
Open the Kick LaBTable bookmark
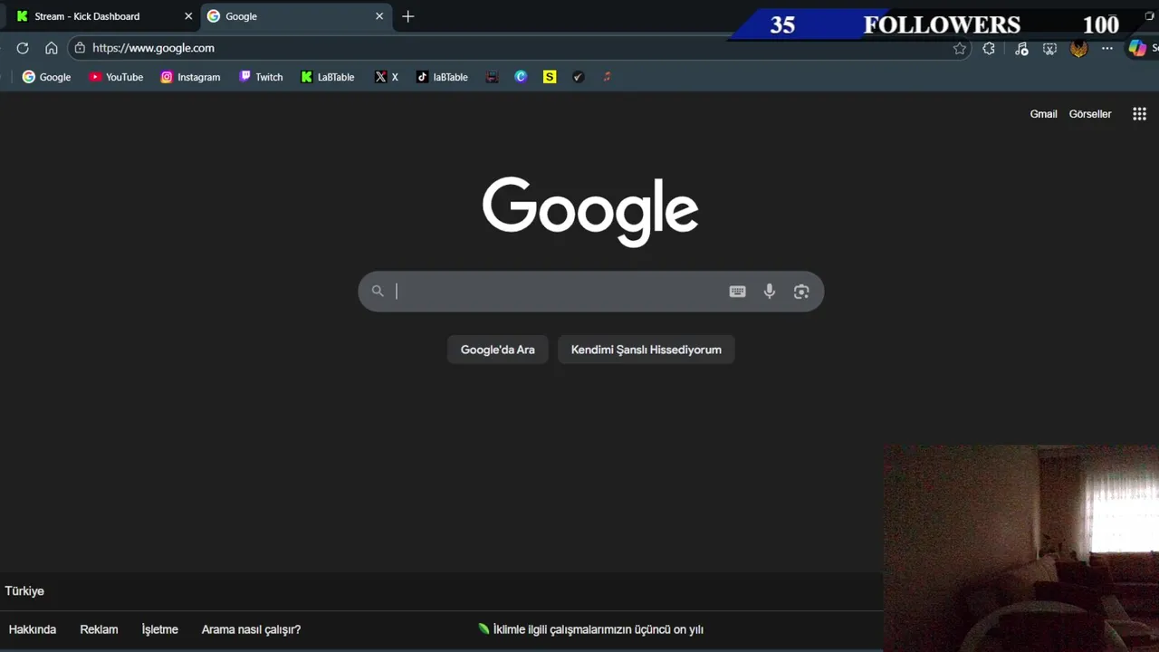pos(328,77)
